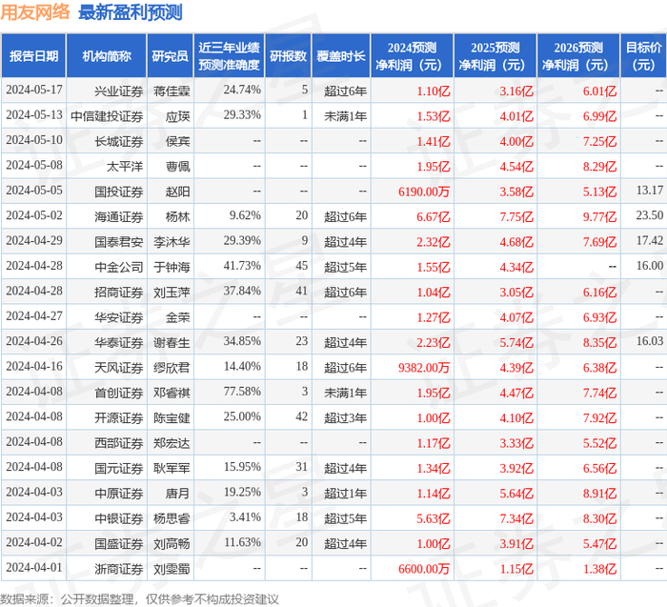The width and height of the screenshot is (667, 607).
Task: Click the date 2024-05-17
Action: coord(34,91)
